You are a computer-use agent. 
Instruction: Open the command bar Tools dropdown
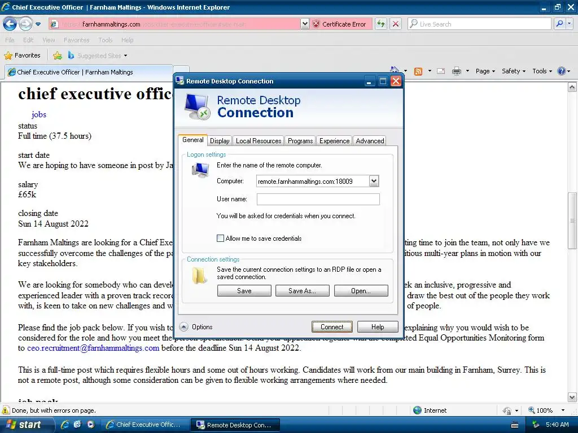pos(542,71)
